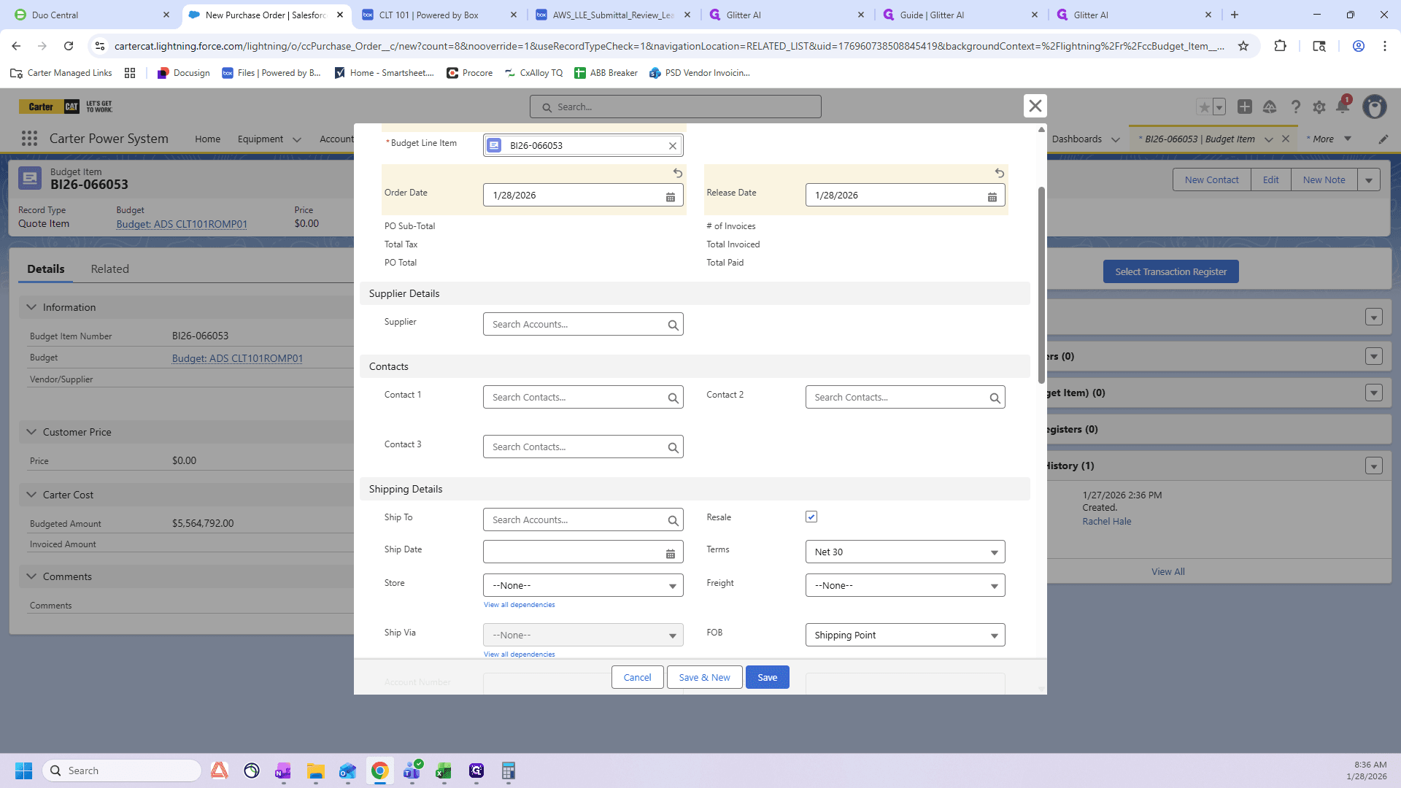Screen dimensions: 1401x788
Task: Open the Freight dropdown
Action: (x=905, y=585)
